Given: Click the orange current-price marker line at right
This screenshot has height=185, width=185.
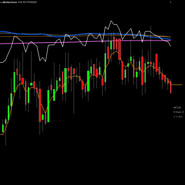Looking at the screenshot, I should 177,85.
